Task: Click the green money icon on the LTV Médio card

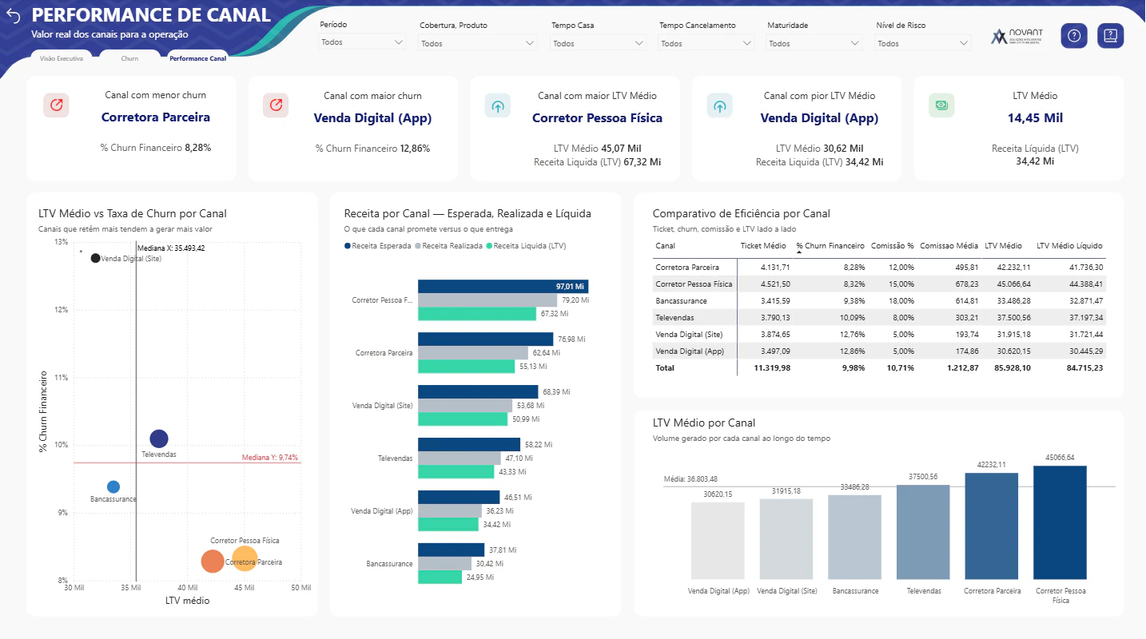Action: click(x=941, y=105)
